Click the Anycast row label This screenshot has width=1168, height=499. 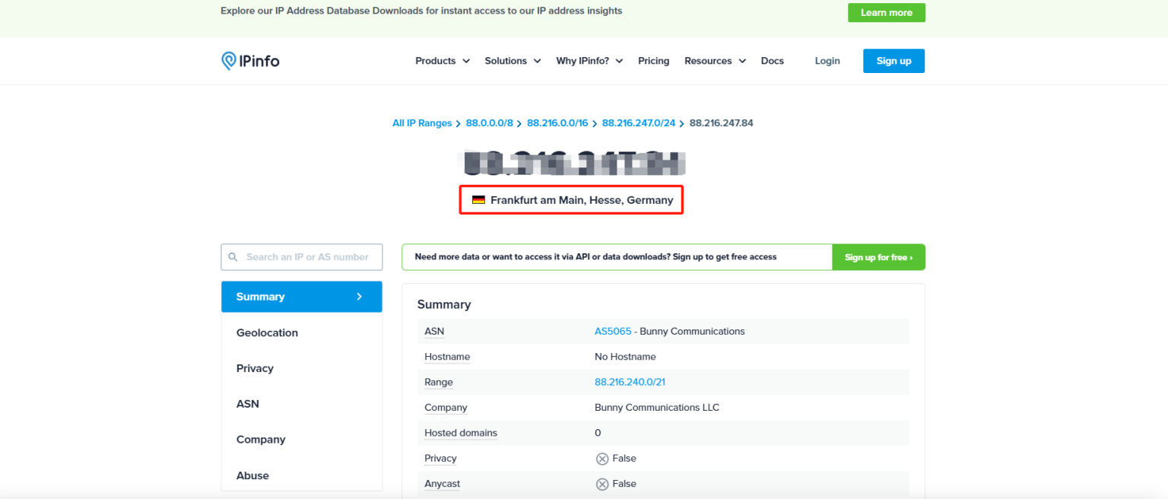pos(443,484)
